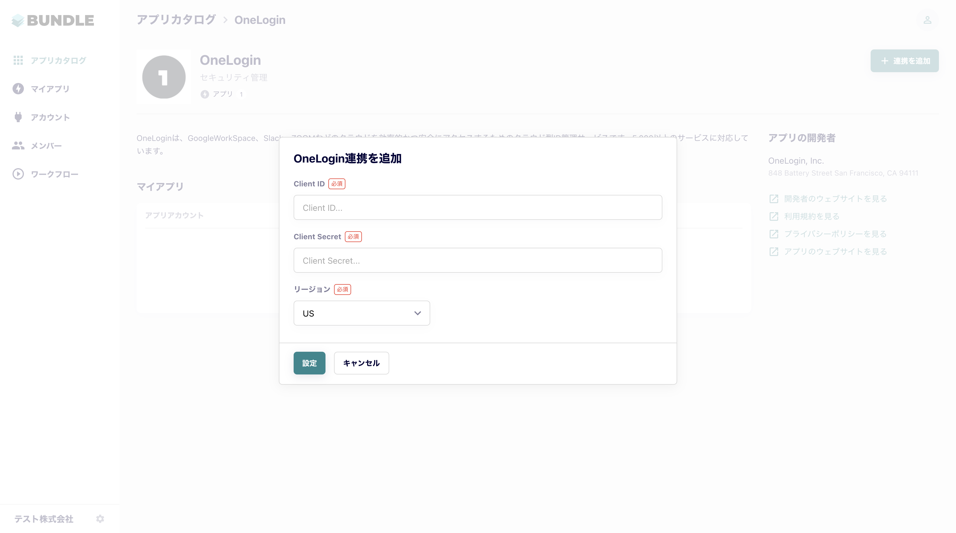Click the メンバー people icon
Screen dimensions: 956x533
[18, 146]
